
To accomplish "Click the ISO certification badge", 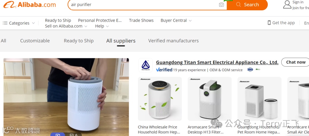I will tap(250, 69).
